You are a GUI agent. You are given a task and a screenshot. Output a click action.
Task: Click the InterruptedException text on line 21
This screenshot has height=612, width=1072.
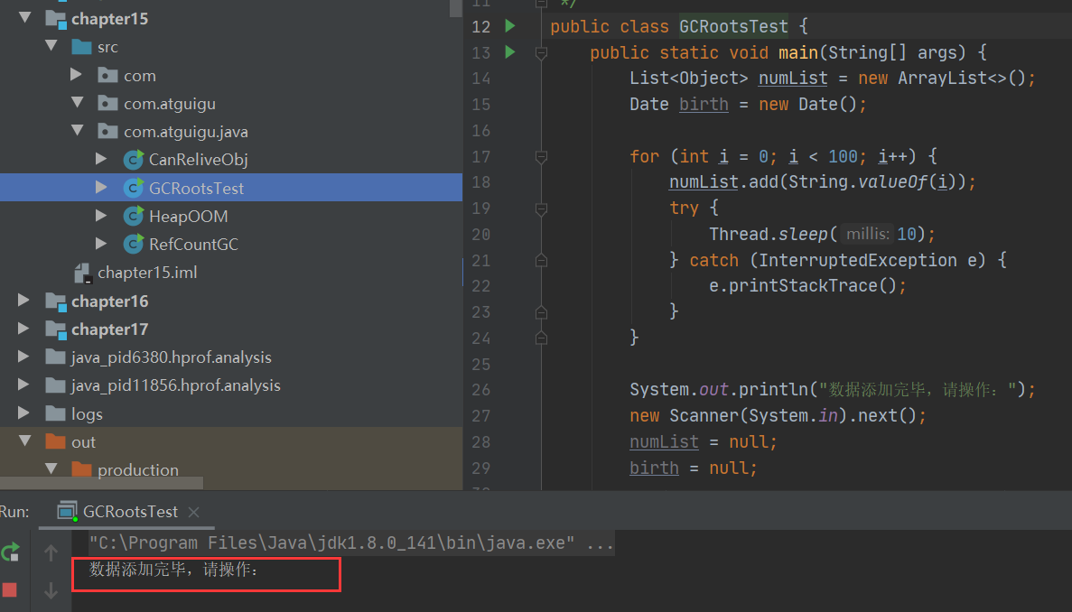[858, 260]
